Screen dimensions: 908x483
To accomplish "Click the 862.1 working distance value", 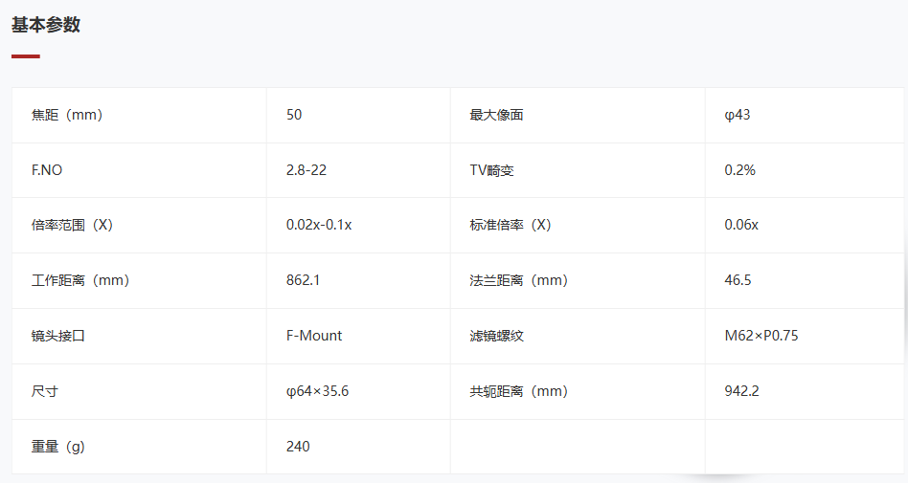I will [303, 280].
